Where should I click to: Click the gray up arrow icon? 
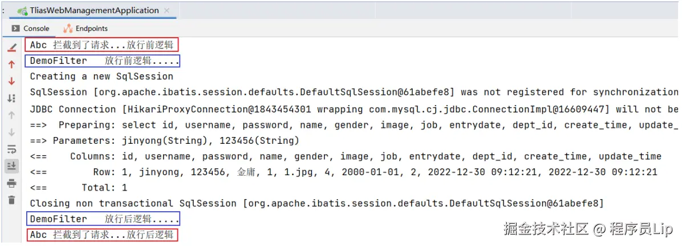click(11, 115)
